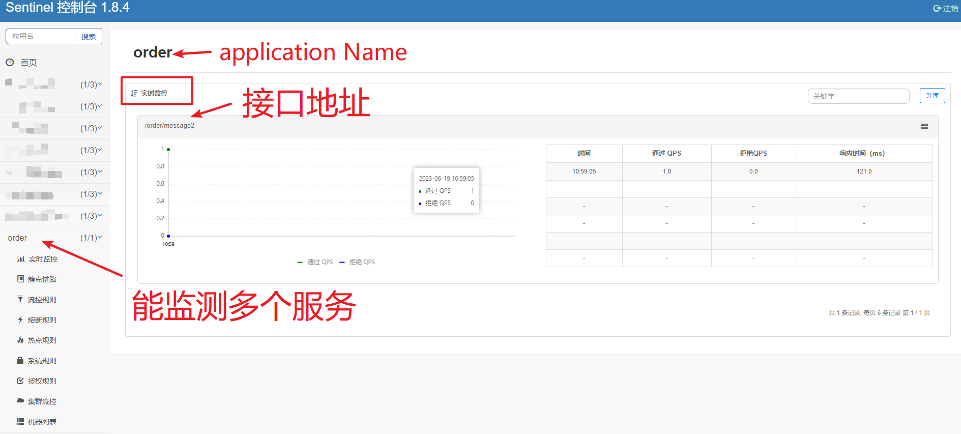Open 热点规则 in the sidebar
This screenshot has width=961, height=434.
pyautogui.click(x=42, y=340)
